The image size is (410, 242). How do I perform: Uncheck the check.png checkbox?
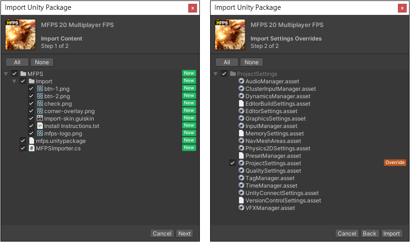point(31,104)
